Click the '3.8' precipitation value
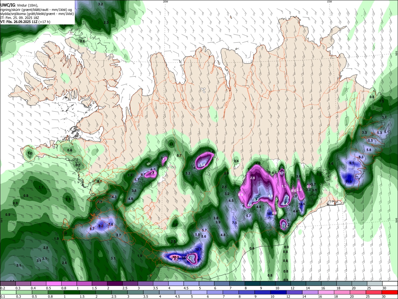 click(216, 218)
